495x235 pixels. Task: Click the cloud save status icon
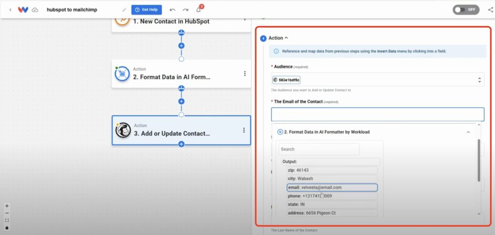pos(35,10)
